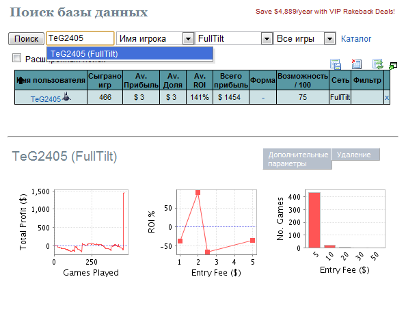The width and height of the screenshot is (406, 331).
Task: Click the search input with TeG2405
Action: (80, 38)
